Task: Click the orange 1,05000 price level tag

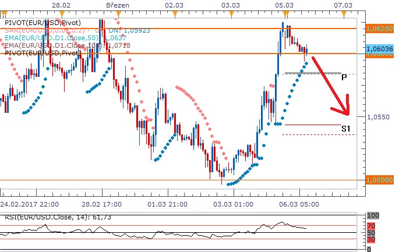Action: click(381, 180)
